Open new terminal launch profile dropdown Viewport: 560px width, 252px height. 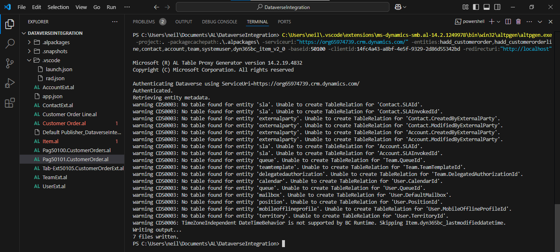coord(499,22)
